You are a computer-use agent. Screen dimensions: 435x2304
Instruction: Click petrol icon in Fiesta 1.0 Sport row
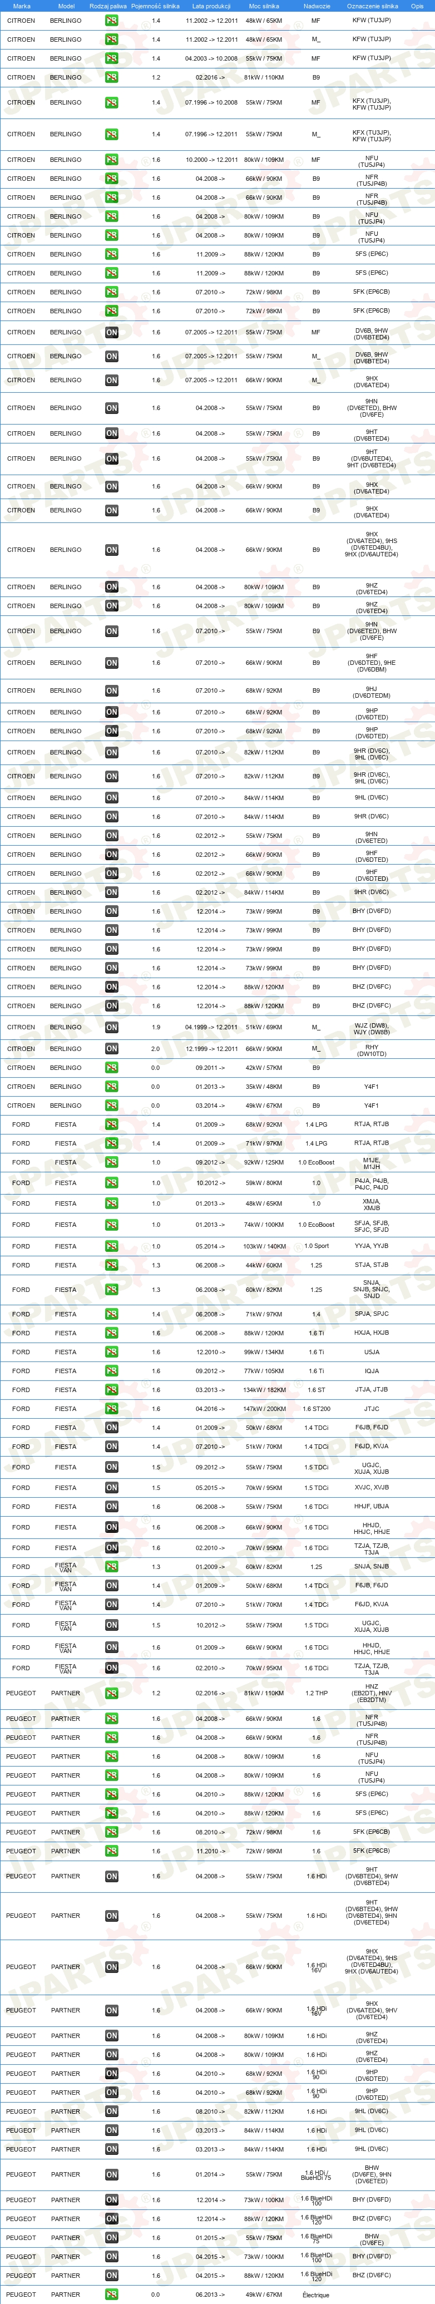(112, 1246)
